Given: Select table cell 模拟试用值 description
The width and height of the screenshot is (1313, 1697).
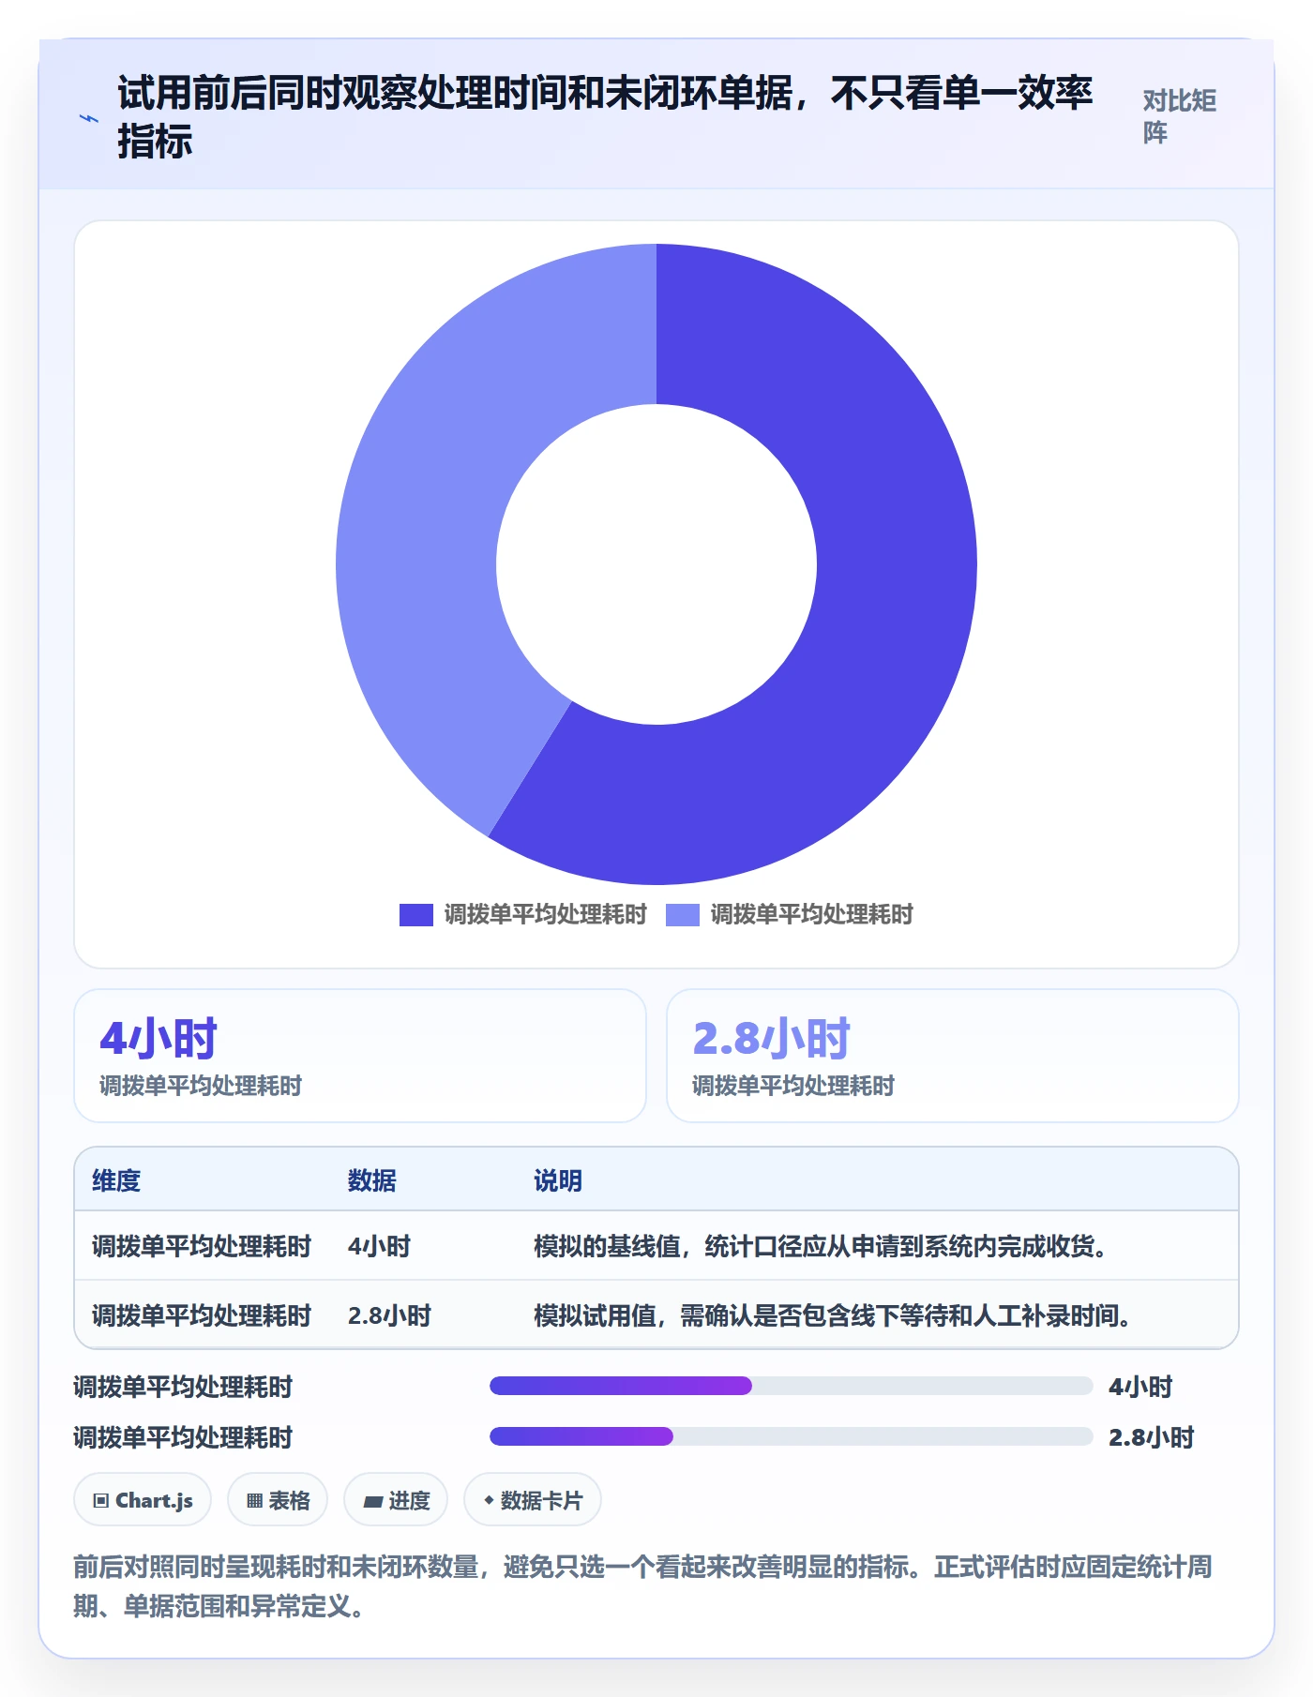Looking at the screenshot, I should [x=833, y=1315].
